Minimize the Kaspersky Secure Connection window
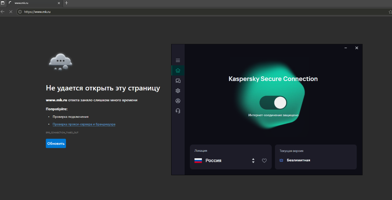This screenshot has width=392, height=200. [x=346, y=48]
